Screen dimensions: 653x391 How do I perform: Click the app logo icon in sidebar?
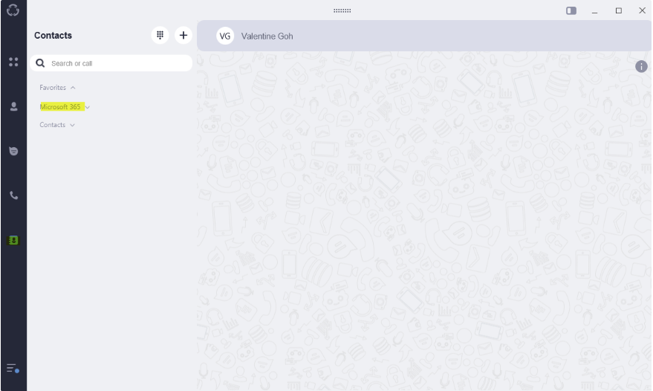pos(13,10)
